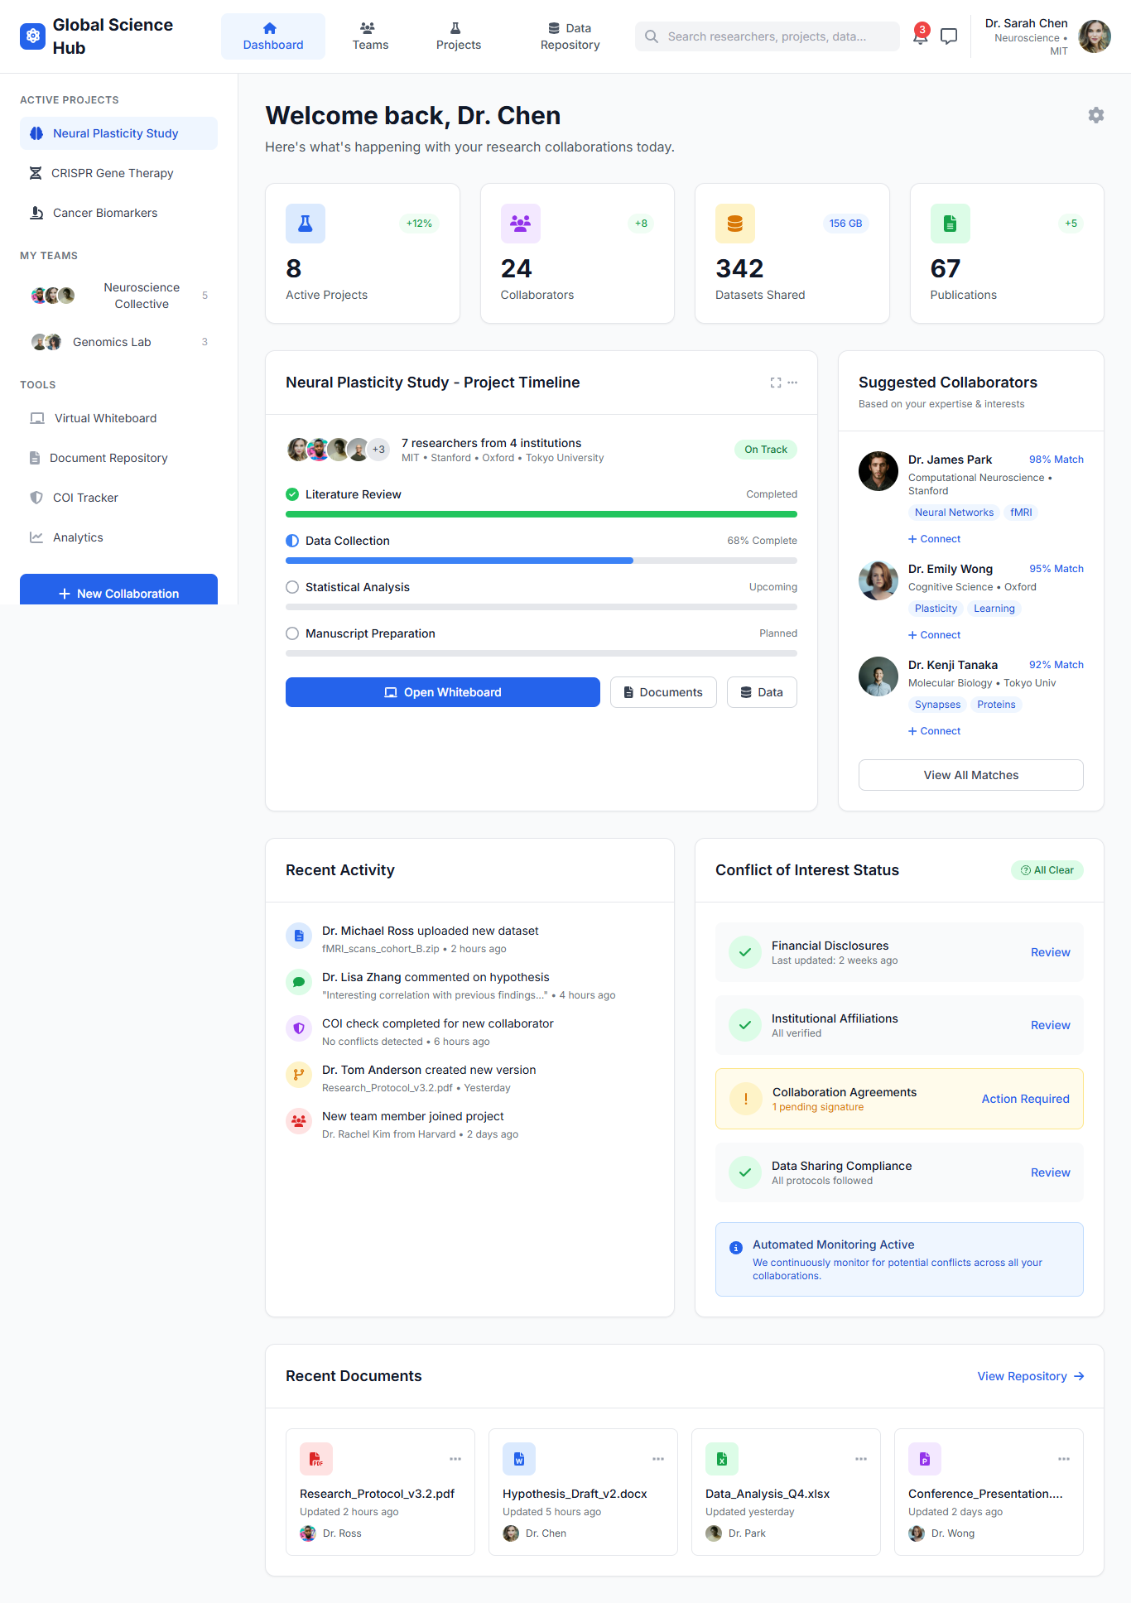This screenshot has width=1131, height=1603.
Task: Click the Datasets Shared database icon
Action: point(734,224)
